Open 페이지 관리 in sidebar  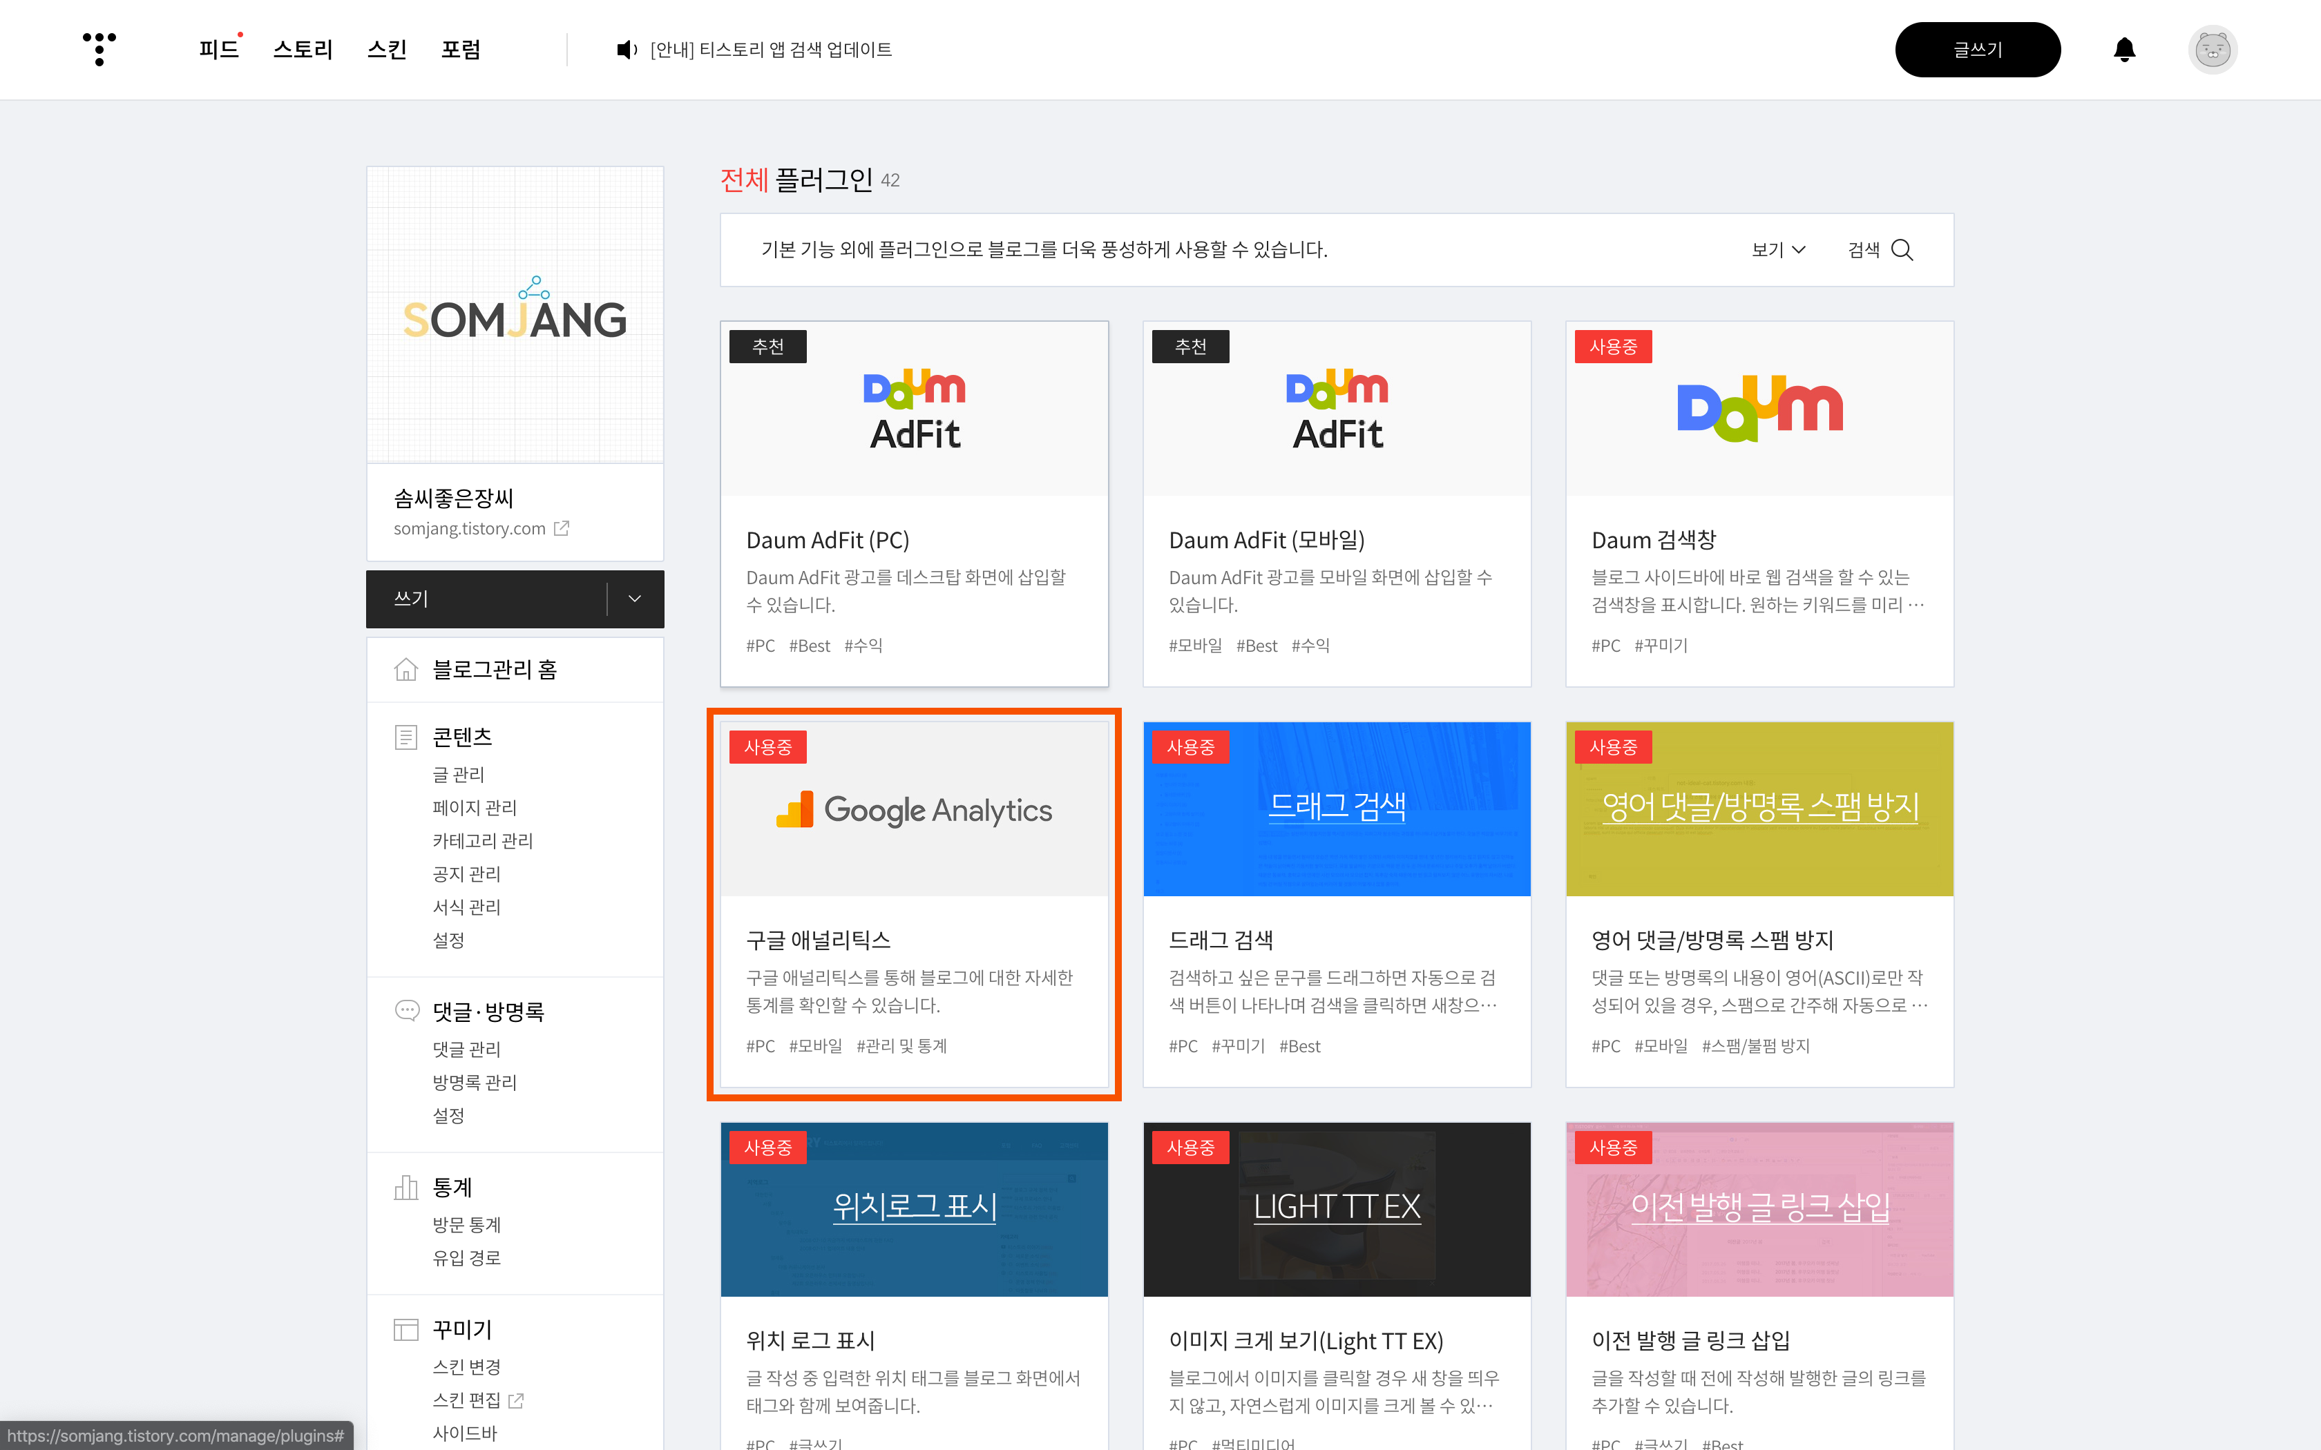point(475,807)
